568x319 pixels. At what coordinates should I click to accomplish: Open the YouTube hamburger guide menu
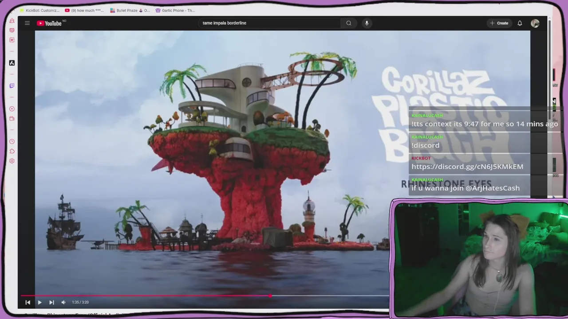pos(27,23)
